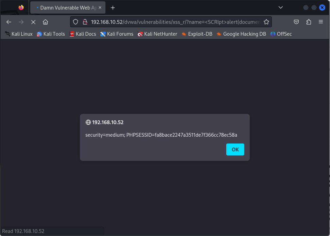Click the 192.168.10.52 alert dialog title
Viewport: 330px width, 236px height.
coord(108,122)
